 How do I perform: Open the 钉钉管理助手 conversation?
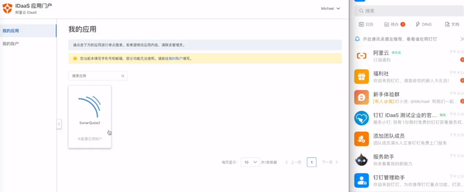(407, 181)
